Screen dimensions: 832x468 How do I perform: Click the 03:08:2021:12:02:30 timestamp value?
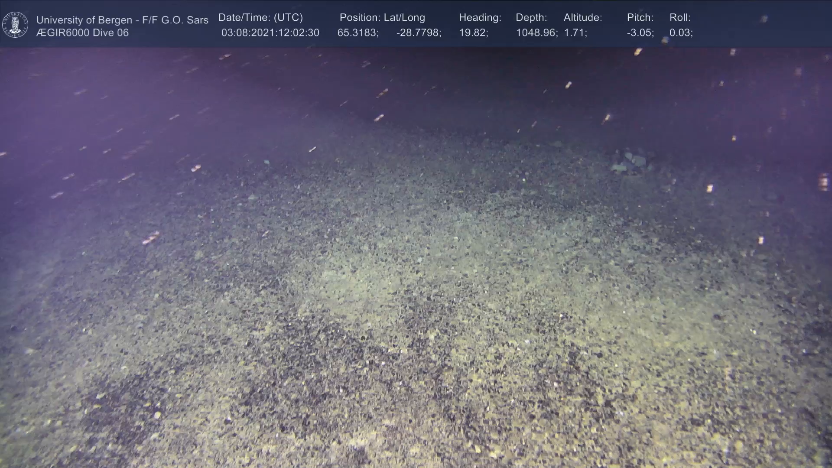coord(270,33)
